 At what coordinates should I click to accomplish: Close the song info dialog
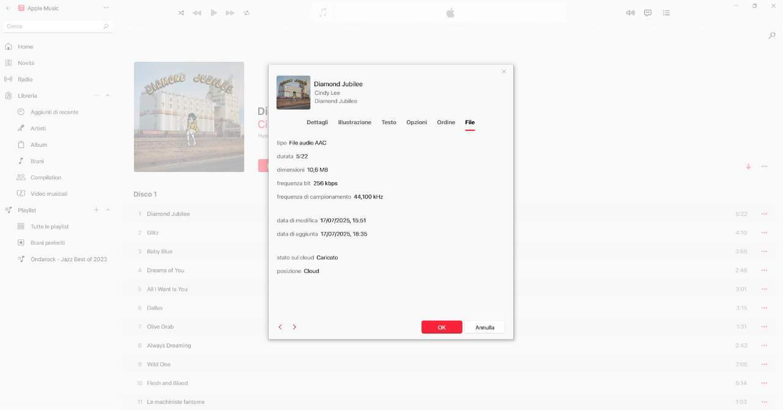(504, 72)
